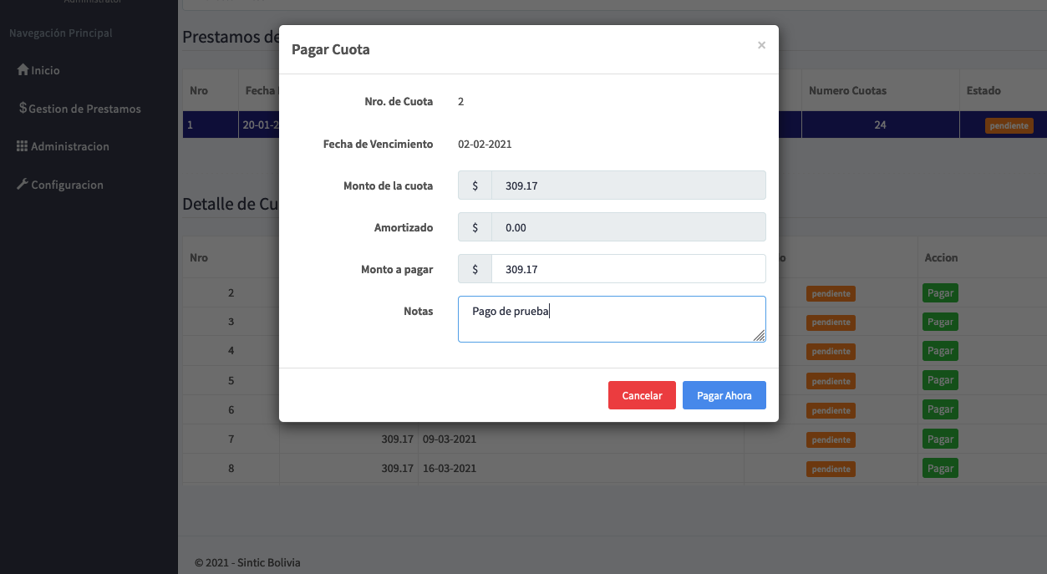Close the Pagar Cuota dialog with X
This screenshot has width=1047, height=574.
pyautogui.click(x=761, y=45)
